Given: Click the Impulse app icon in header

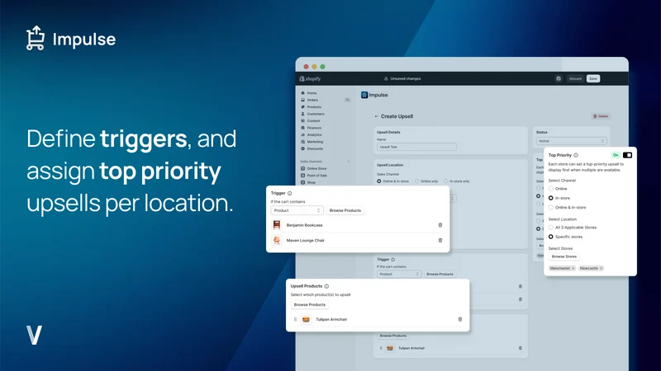Looking at the screenshot, I should coord(364,95).
